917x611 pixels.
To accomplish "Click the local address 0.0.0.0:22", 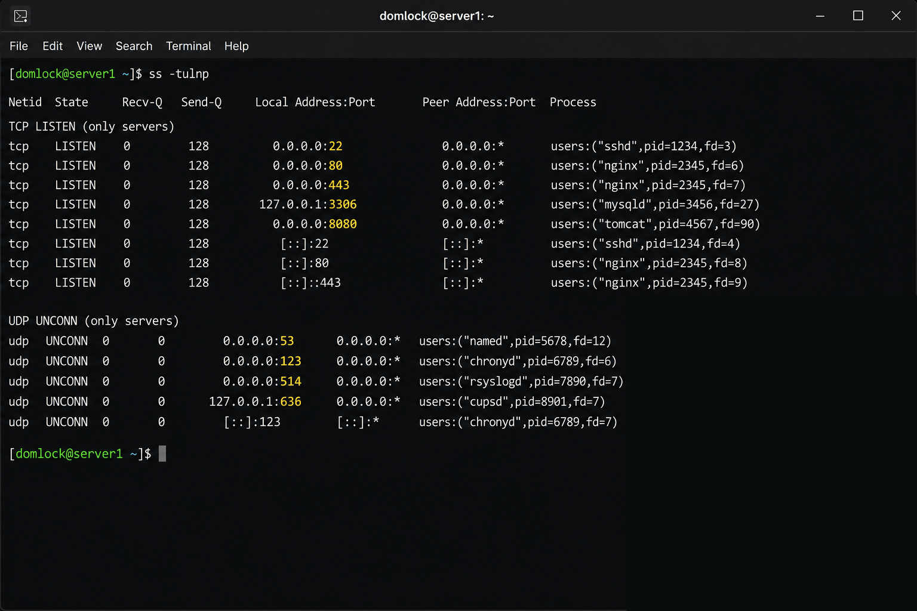I will pyautogui.click(x=307, y=146).
